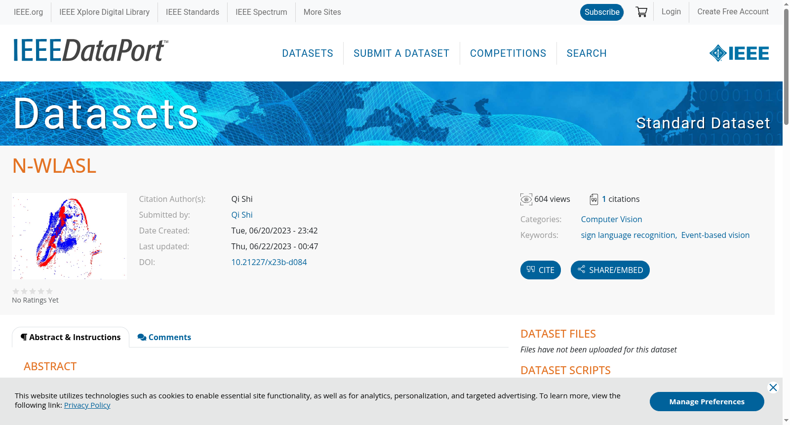Click the DATASET FILES heading
This screenshot has height=425, width=790.
pyautogui.click(x=558, y=334)
